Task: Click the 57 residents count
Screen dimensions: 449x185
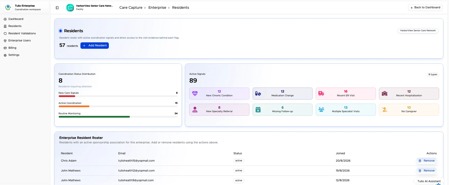Action: 69,45
